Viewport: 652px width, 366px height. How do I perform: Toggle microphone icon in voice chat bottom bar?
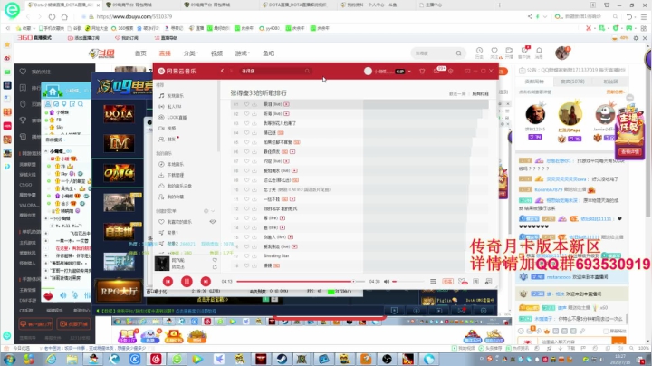point(75,295)
